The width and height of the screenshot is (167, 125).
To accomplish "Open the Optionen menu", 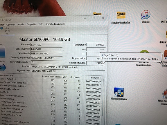I will (11, 25).
